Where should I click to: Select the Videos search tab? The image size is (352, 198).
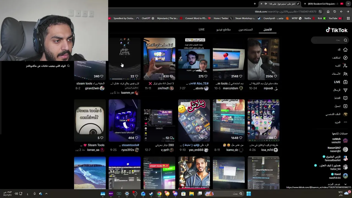click(223, 29)
